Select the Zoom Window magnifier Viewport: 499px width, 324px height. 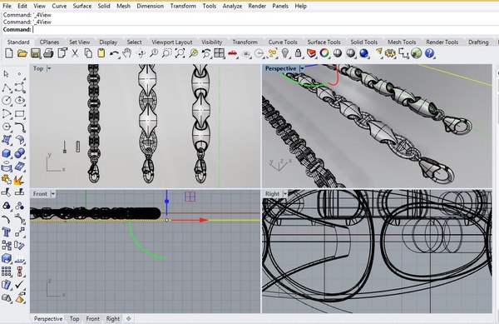(x=166, y=53)
